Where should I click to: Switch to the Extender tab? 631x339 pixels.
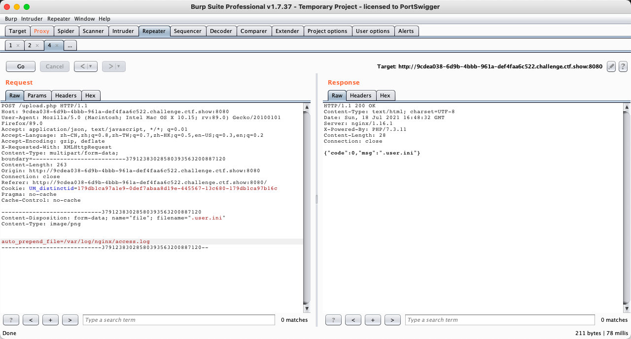[x=287, y=31]
